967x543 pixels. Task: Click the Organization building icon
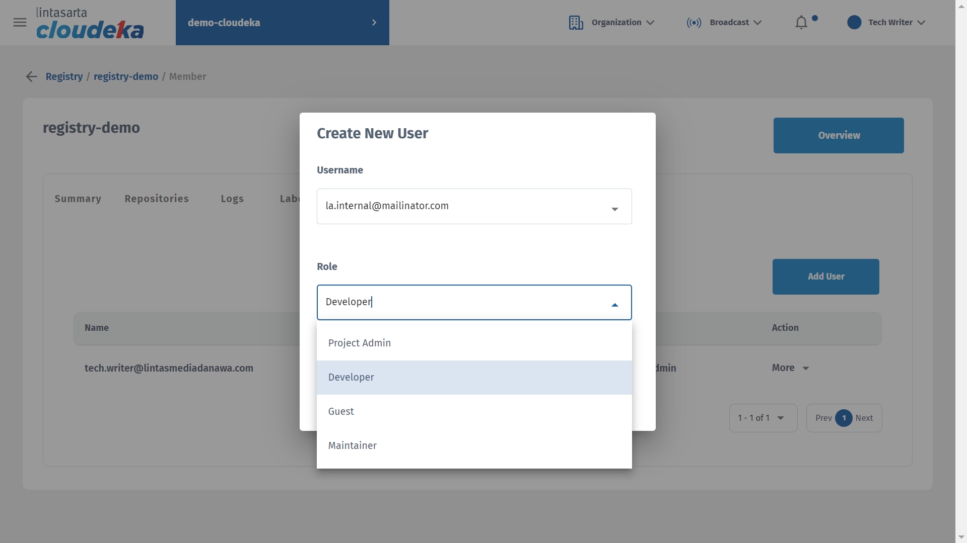[x=576, y=23]
